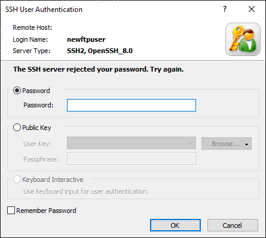Dismiss the dialog with Cancel
This screenshot has height=238, width=266.
[233, 225]
